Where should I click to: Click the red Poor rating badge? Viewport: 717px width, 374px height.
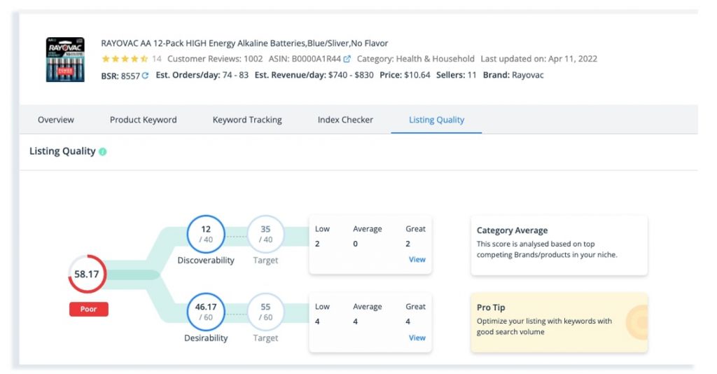coord(89,309)
